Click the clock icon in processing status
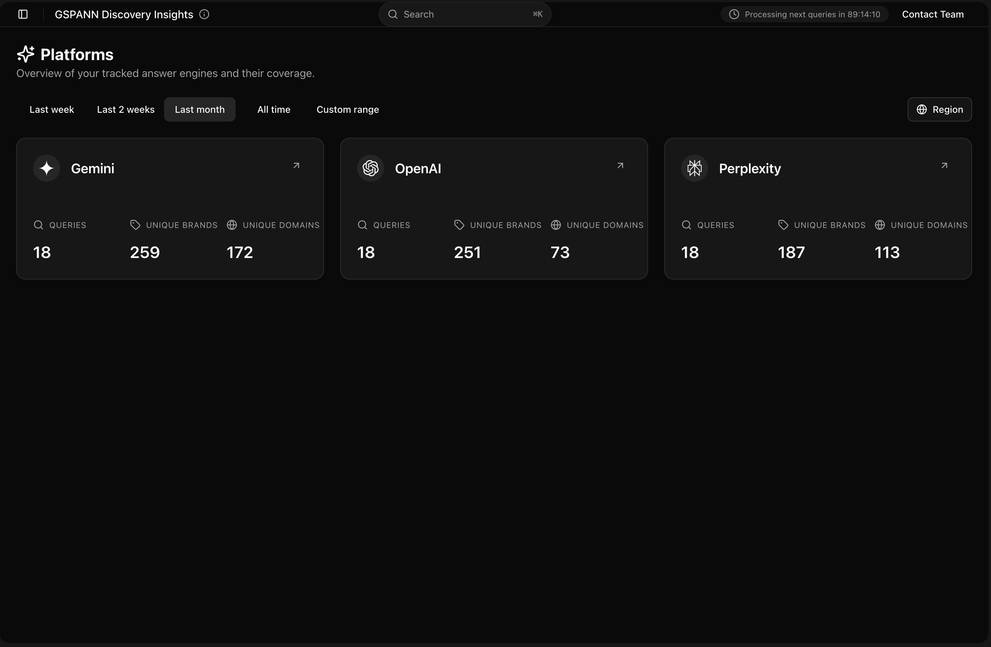The width and height of the screenshot is (991, 647). [734, 14]
